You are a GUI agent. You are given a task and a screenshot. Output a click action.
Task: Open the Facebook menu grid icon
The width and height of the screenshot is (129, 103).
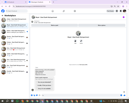point(117,11)
